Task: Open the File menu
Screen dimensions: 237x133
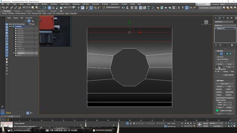Action: click(3, 4)
